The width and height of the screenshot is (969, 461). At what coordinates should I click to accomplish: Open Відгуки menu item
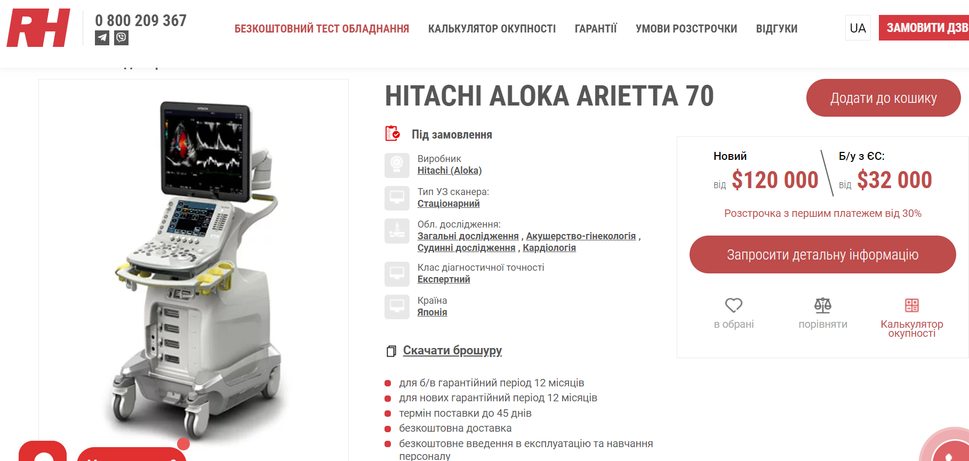[776, 29]
